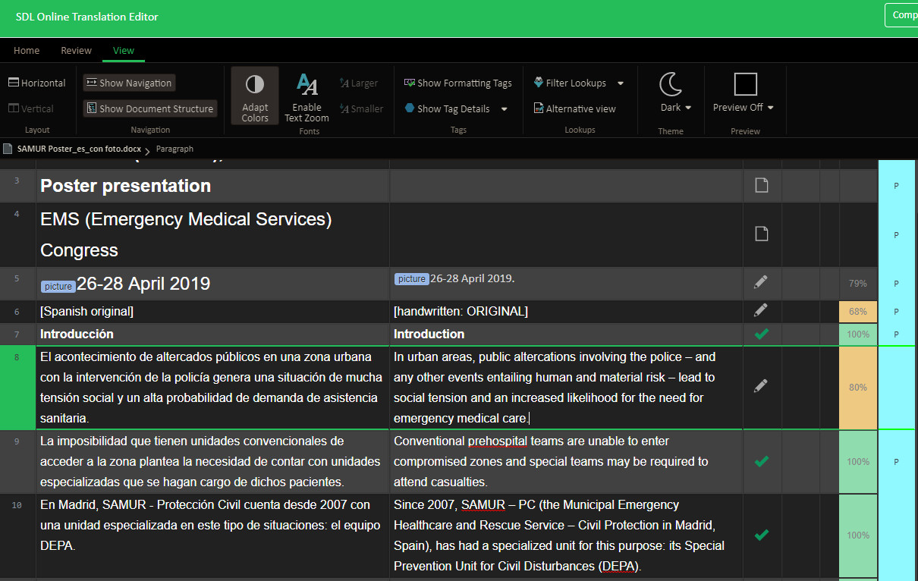Click the Dark theme moon icon
The height and width of the screenshot is (581, 918).
(671, 84)
